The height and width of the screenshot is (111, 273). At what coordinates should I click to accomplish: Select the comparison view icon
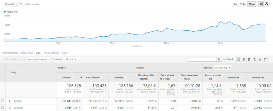click(x=255, y=59)
